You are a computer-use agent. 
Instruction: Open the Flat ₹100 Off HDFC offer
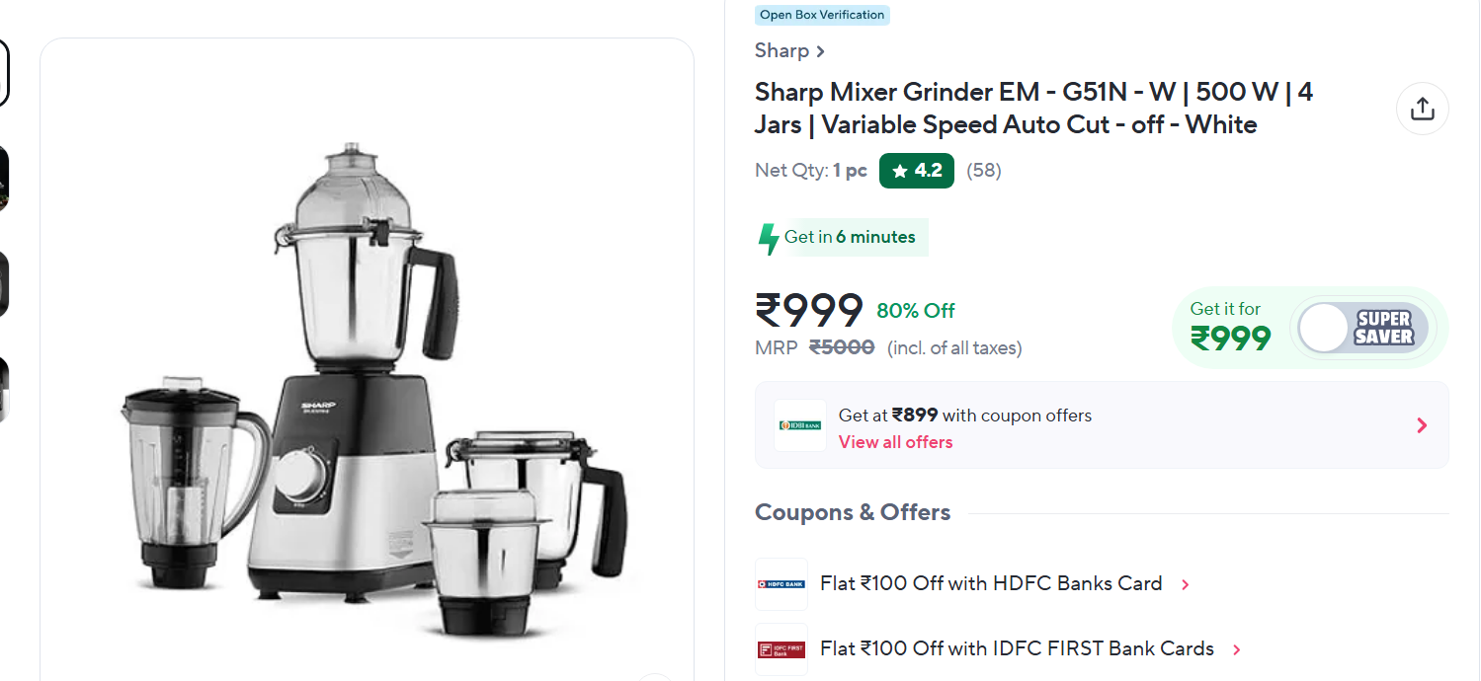[x=990, y=583]
